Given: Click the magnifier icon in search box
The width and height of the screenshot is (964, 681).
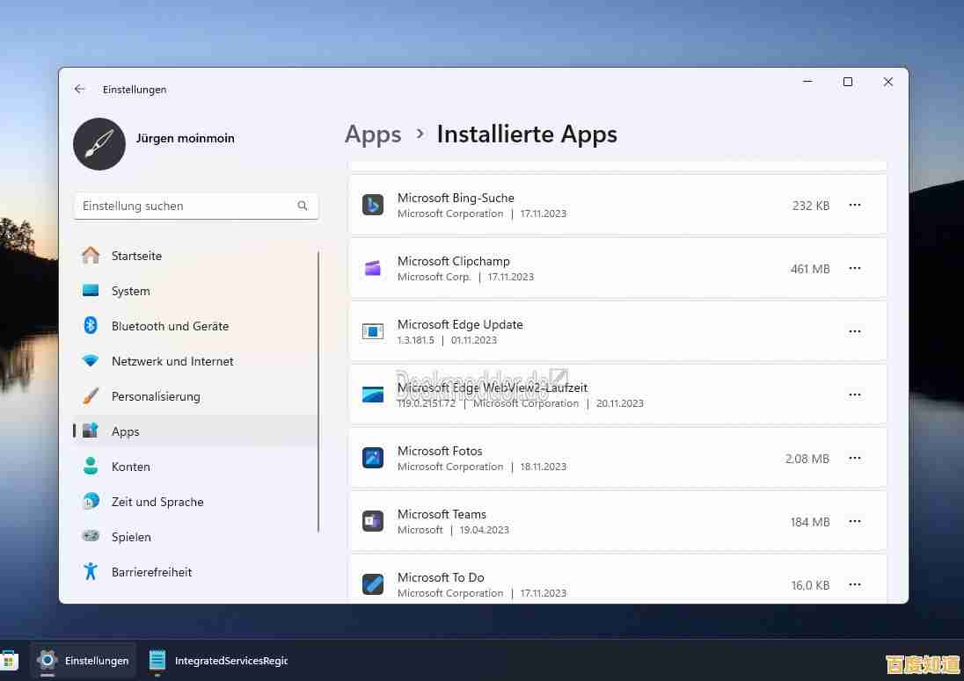Looking at the screenshot, I should [303, 206].
